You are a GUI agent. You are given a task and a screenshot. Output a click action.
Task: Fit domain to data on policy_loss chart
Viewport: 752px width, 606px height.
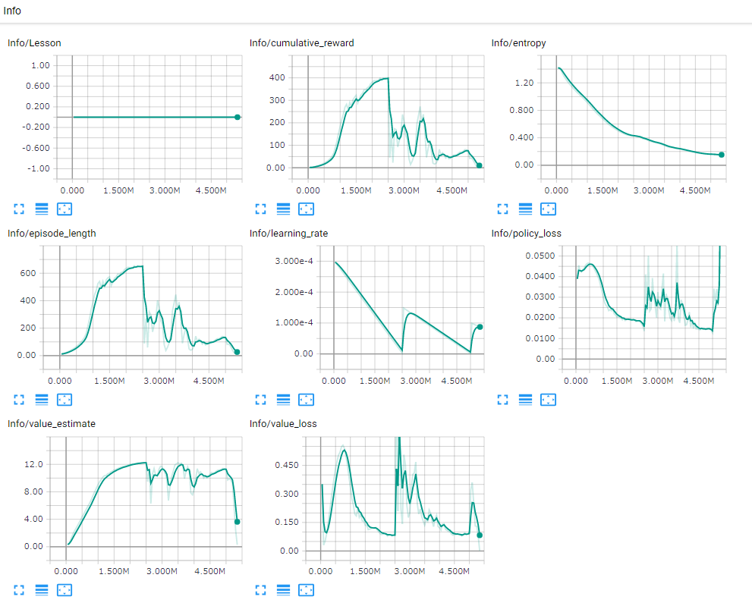pos(548,400)
